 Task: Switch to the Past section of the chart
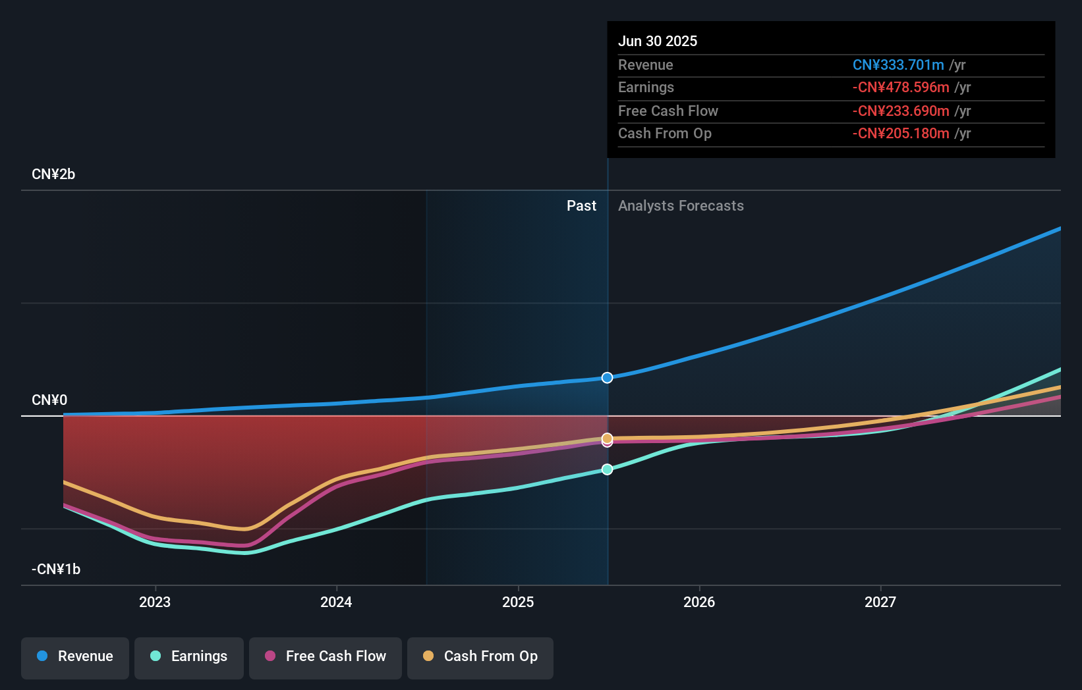coord(581,205)
